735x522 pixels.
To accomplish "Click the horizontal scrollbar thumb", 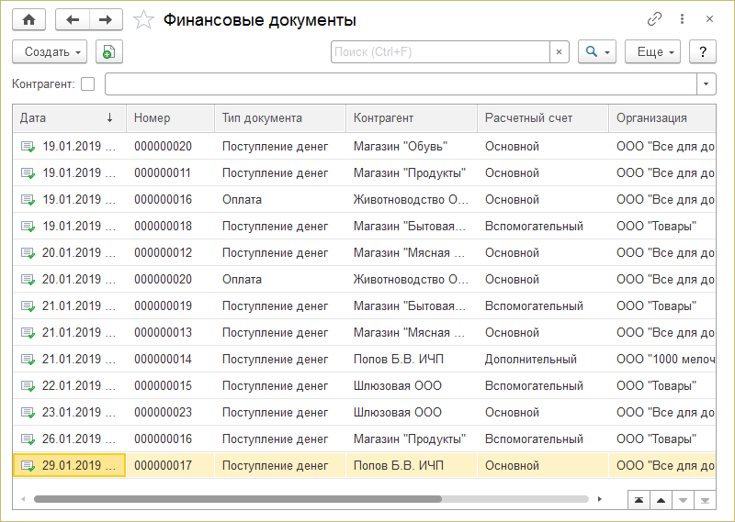I will pyautogui.click(x=238, y=499).
